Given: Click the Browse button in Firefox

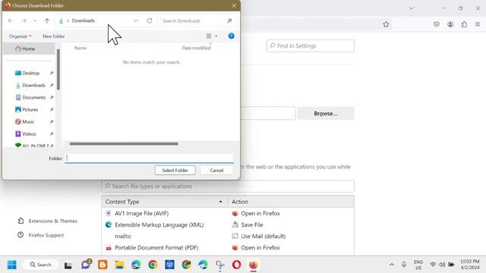Looking at the screenshot, I should 326,113.
